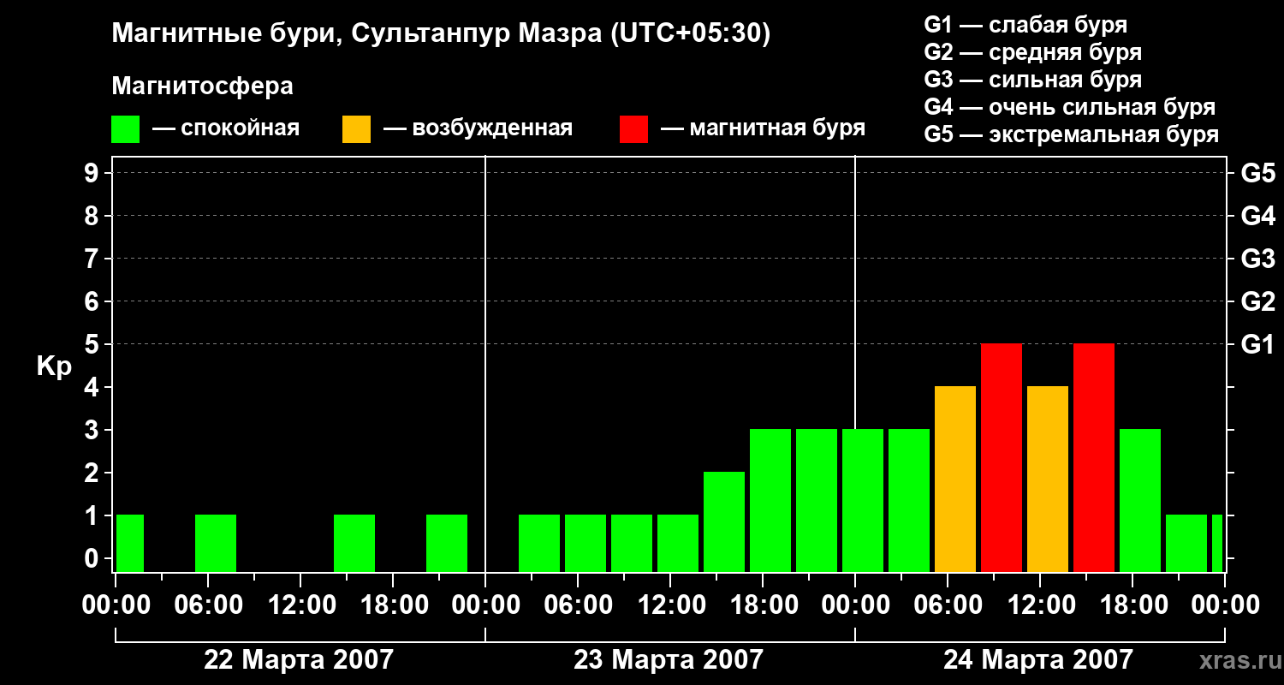Click the green "спокойная" legend swatch
Viewport: 1284px width, 685px height.
tap(125, 129)
